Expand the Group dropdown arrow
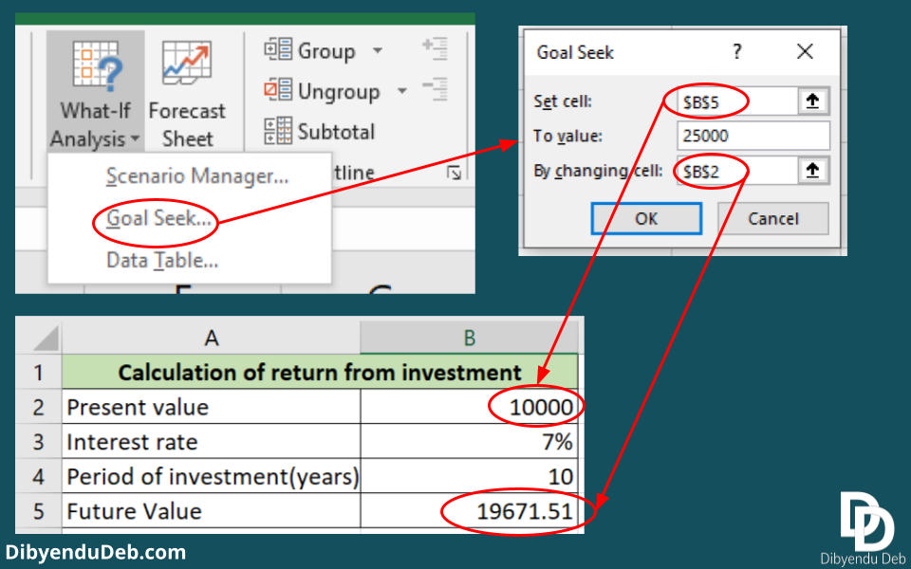This screenshot has height=569, width=911. coord(379,50)
